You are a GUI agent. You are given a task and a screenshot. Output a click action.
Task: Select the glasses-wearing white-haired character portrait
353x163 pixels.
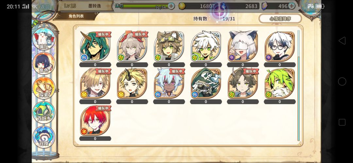click(x=279, y=46)
